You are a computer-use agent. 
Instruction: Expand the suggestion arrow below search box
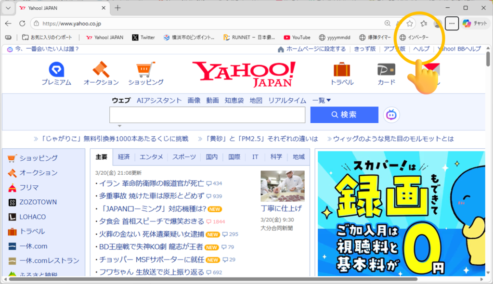[119, 126]
